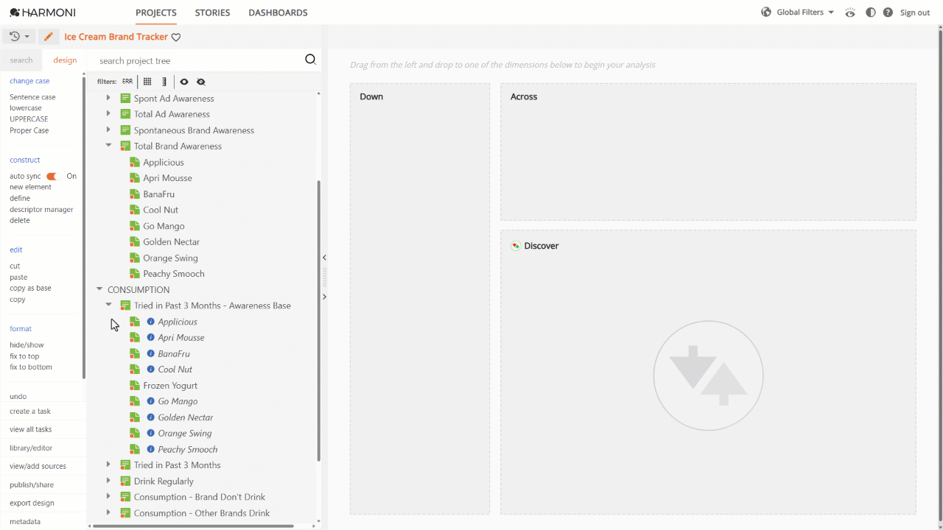Click info icon next to Applicious

pos(151,322)
